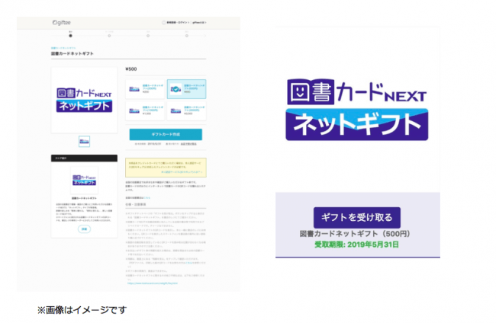Click the giftee logo in the header
Image resolution: width=496 pixels, height=323 pixels.
pos(62,23)
